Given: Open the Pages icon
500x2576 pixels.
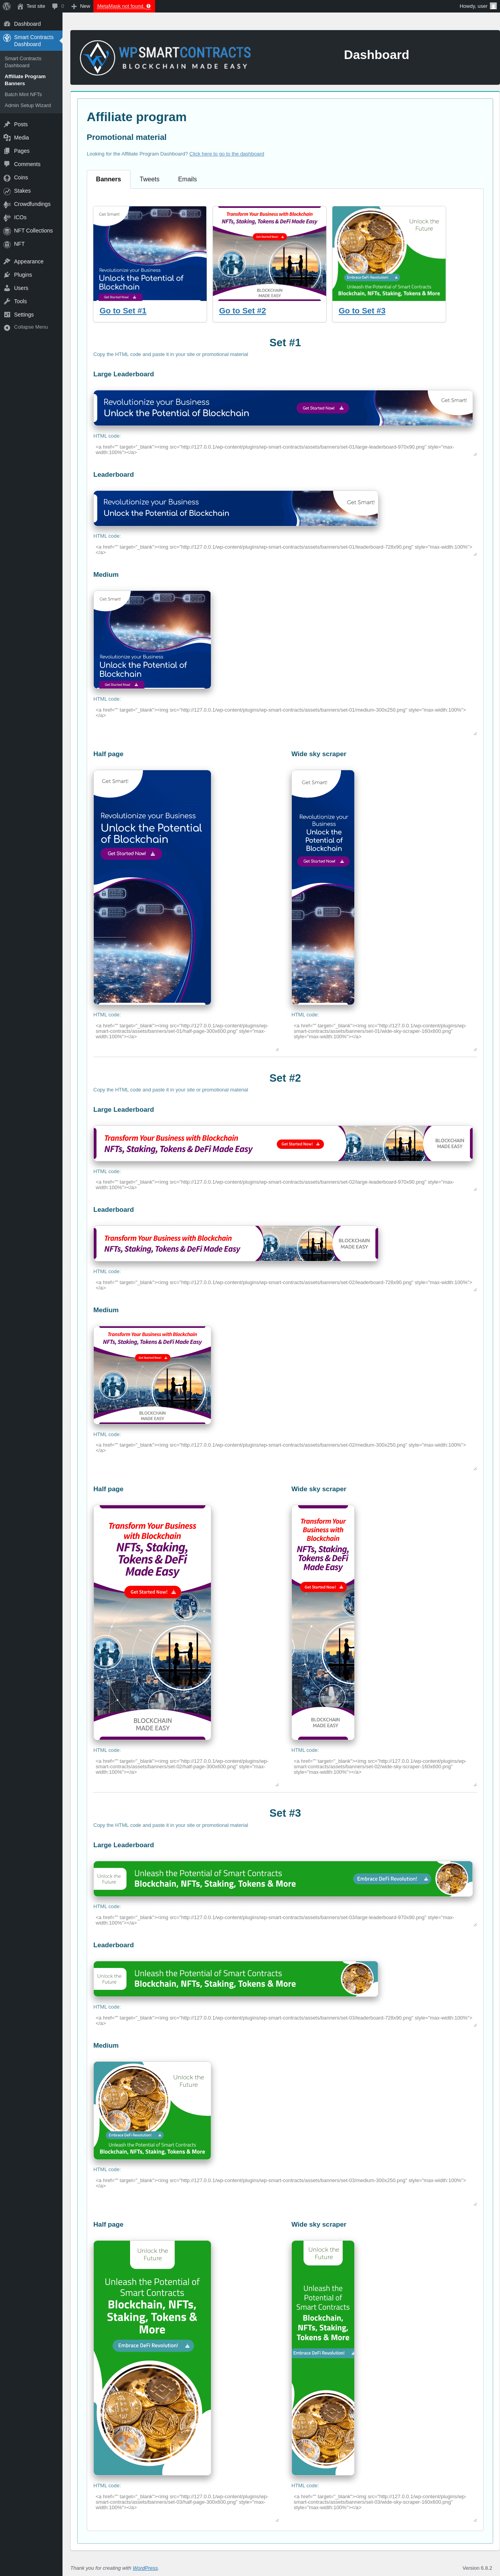Looking at the screenshot, I should tap(7, 151).
